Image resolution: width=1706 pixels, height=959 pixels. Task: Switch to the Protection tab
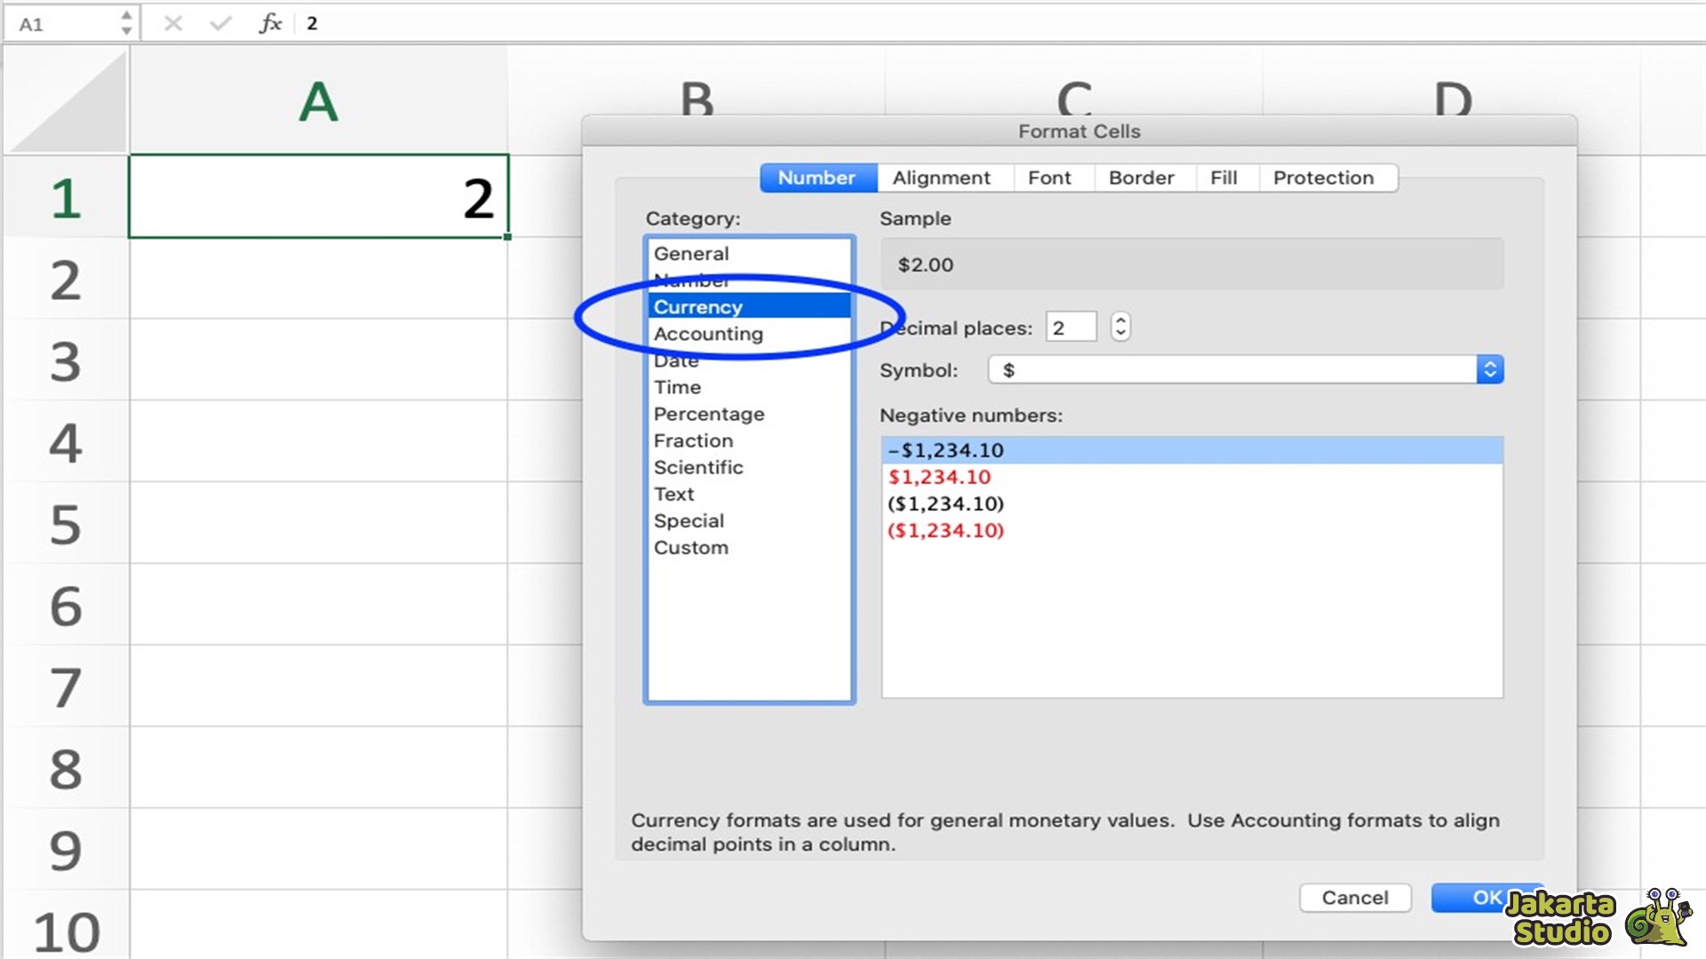pyautogui.click(x=1323, y=178)
